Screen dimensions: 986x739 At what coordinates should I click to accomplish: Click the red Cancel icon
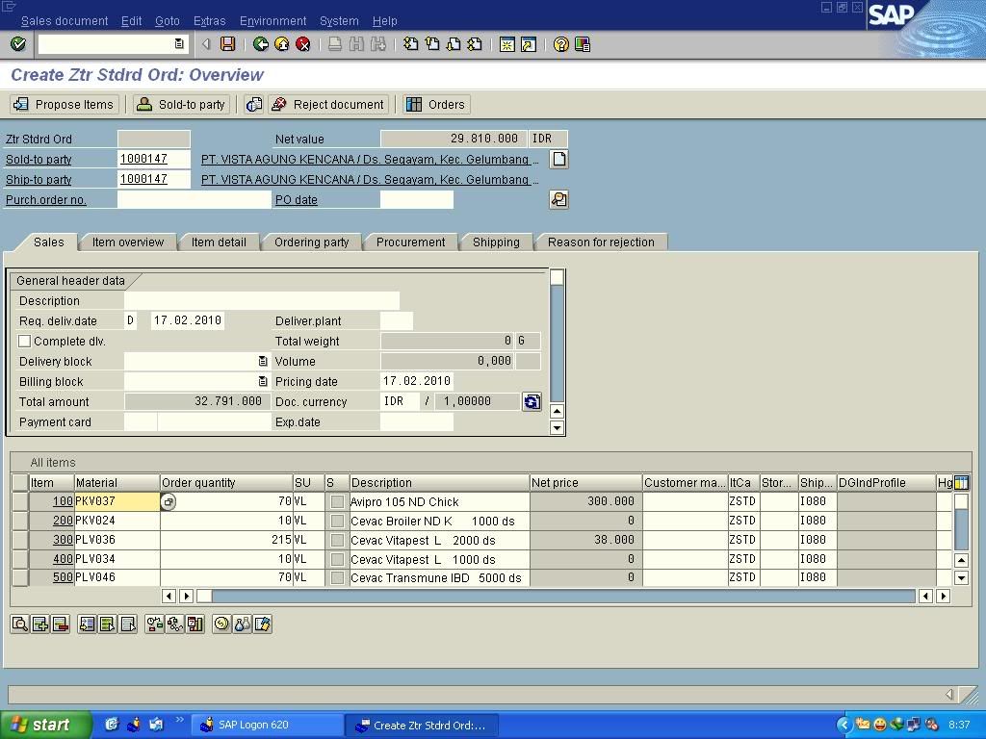303,44
